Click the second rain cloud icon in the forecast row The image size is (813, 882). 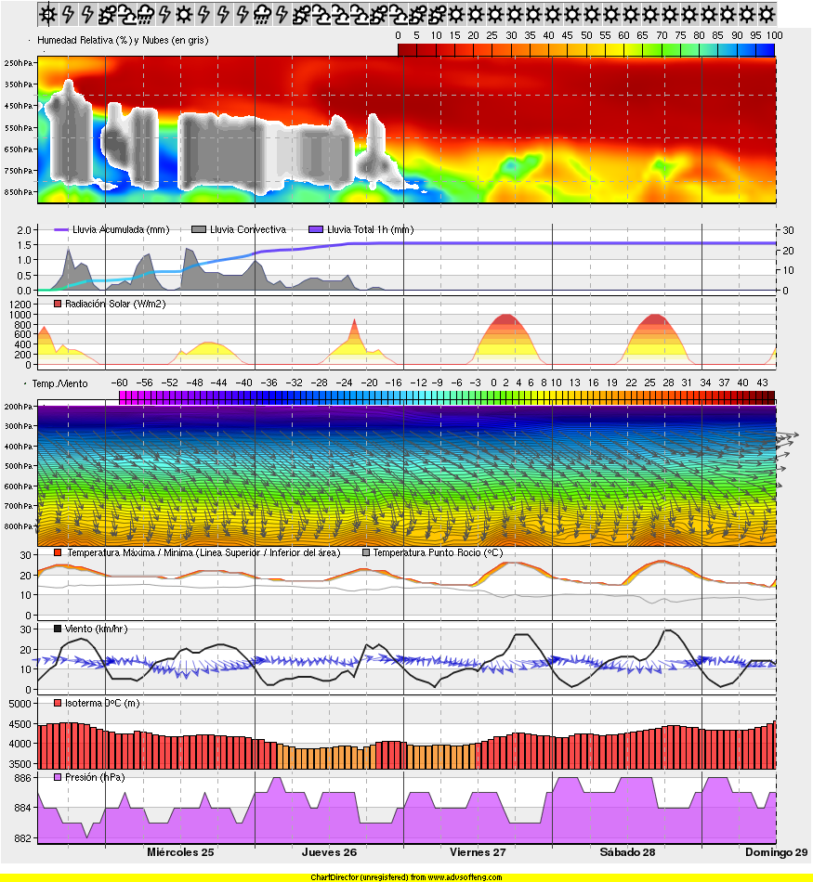click(x=261, y=15)
